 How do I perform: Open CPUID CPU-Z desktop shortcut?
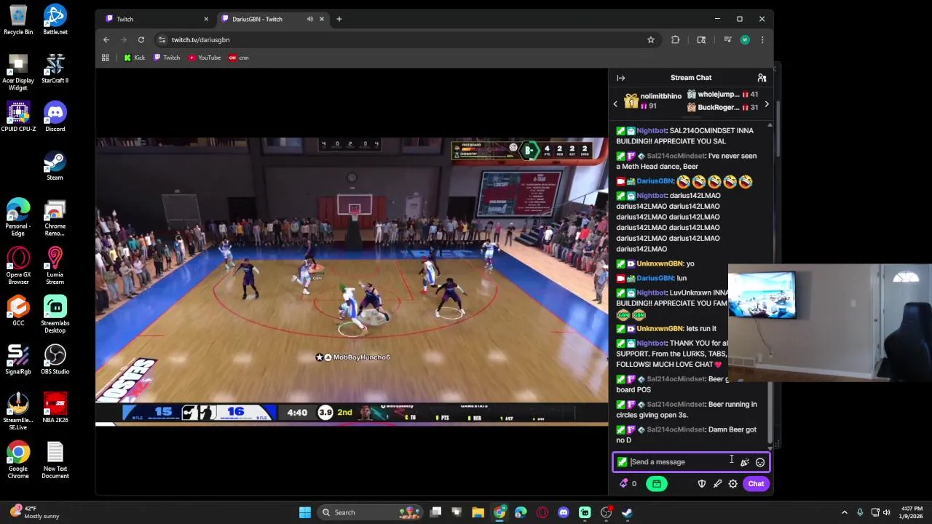tap(18, 116)
